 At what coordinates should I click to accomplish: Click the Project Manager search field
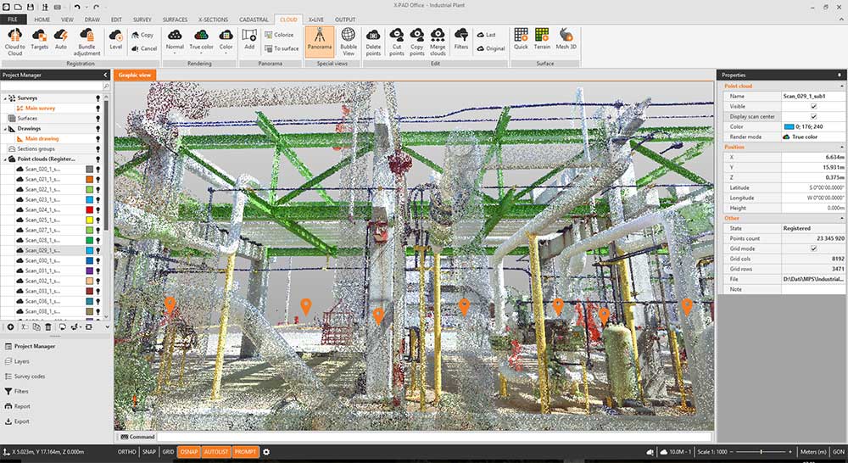52,86
